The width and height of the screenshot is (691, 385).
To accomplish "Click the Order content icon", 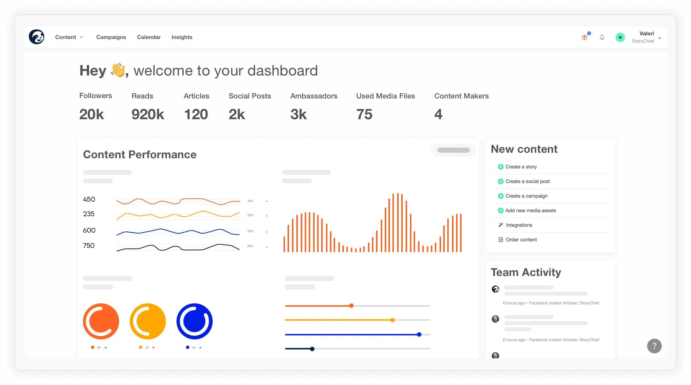I will pyautogui.click(x=501, y=240).
